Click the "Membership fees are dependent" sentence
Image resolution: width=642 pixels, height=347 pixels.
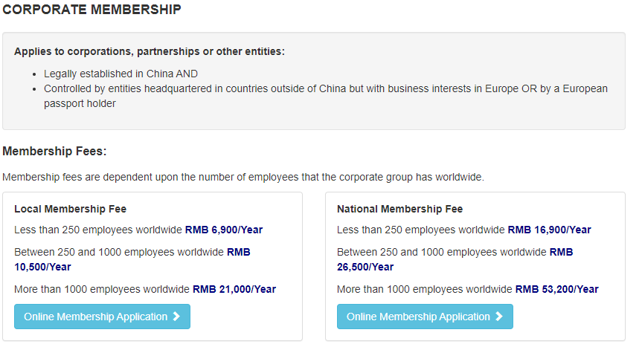[x=243, y=178]
